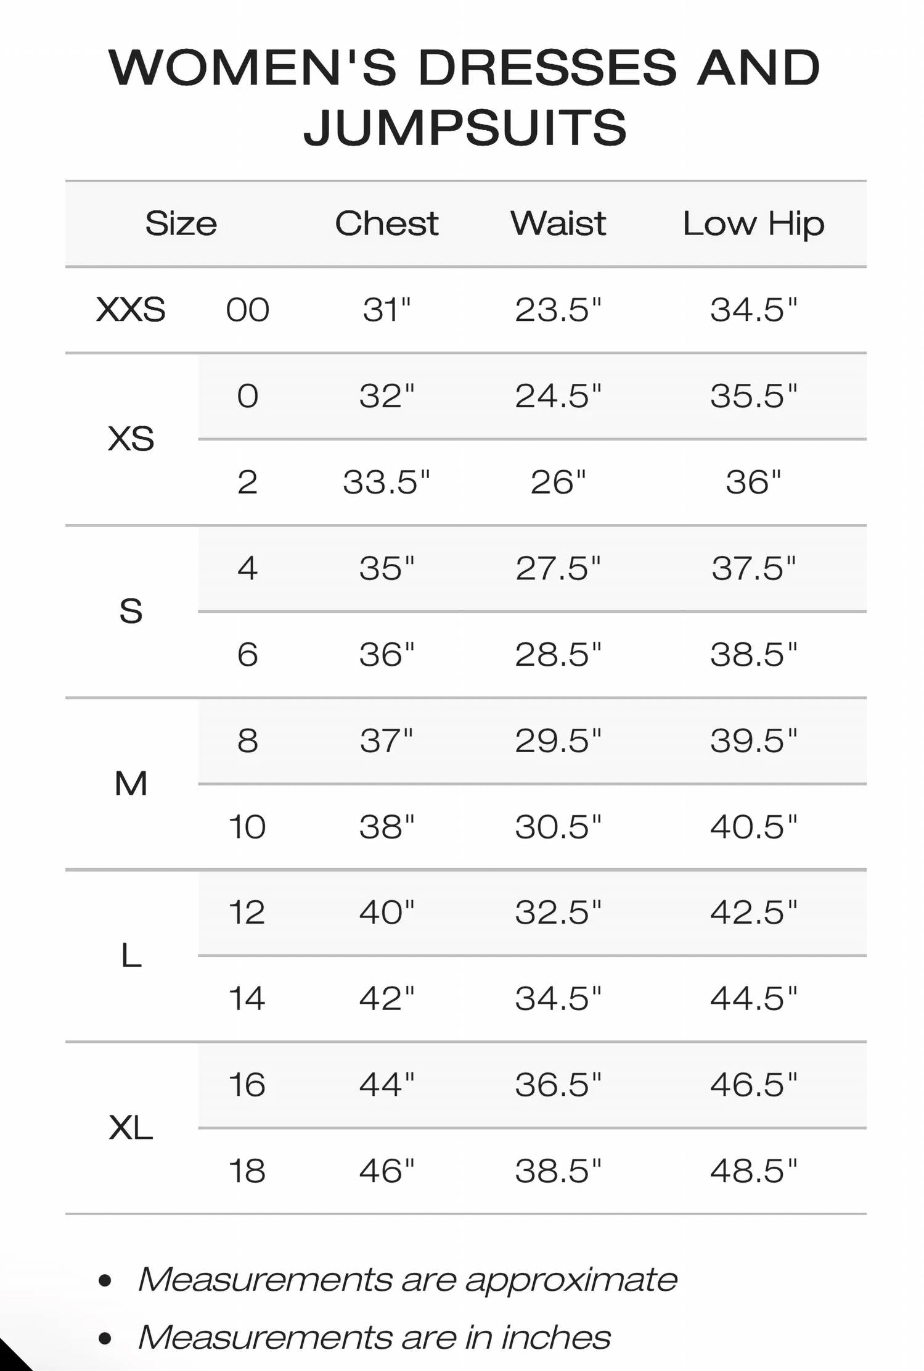
Task: Click the 27.5" waist value
Action: 558,568
